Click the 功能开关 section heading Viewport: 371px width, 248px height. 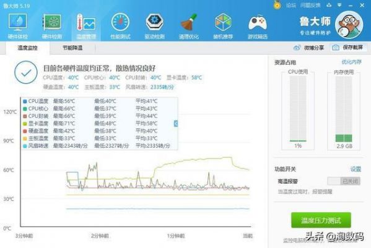click(x=285, y=169)
